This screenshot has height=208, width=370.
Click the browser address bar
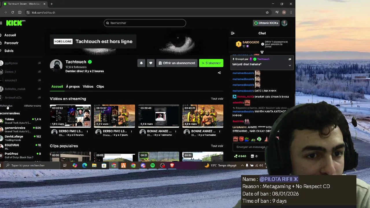(x=145, y=12)
